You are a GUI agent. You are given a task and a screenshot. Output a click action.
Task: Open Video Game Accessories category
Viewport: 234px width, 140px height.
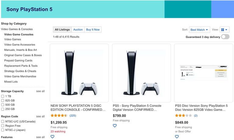point(19,45)
